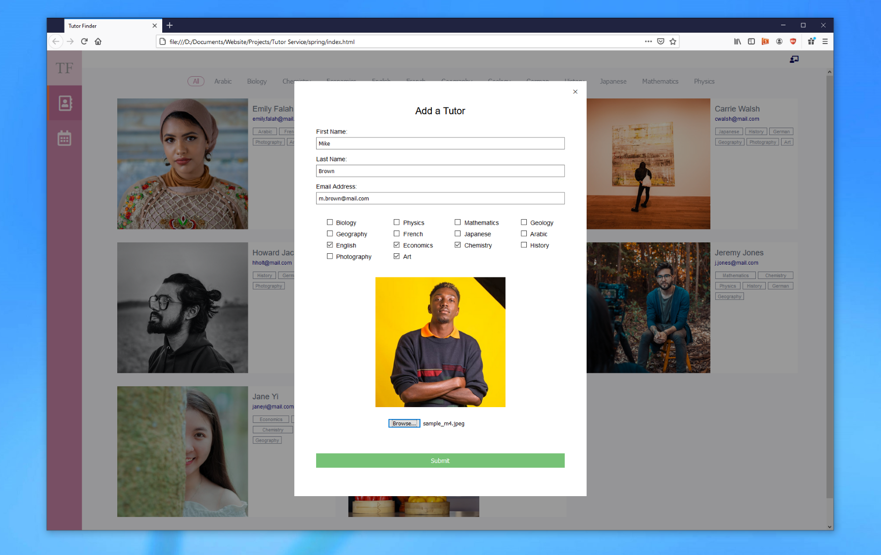
Task: Click the Browse file button
Action: 404,423
